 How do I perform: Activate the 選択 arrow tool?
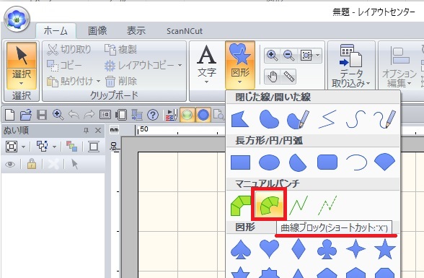pos(22,55)
